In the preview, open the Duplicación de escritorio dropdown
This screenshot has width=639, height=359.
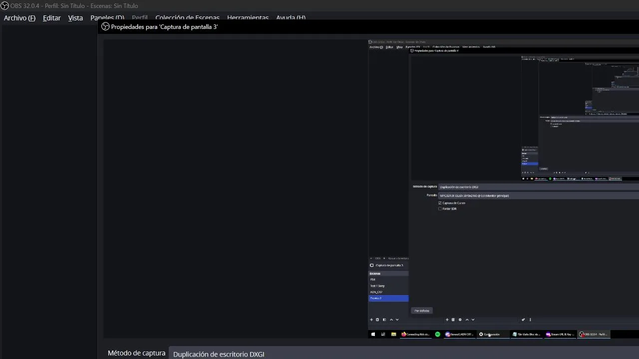(x=539, y=187)
